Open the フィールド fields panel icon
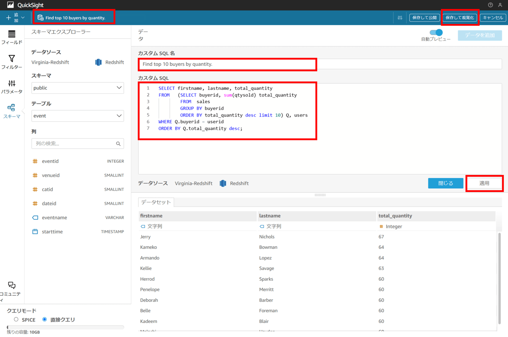 click(x=12, y=34)
